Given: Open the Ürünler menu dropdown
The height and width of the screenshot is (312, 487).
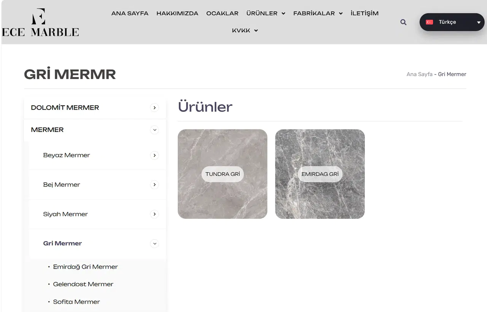Looking at the screenshot, I should [266, 13].
